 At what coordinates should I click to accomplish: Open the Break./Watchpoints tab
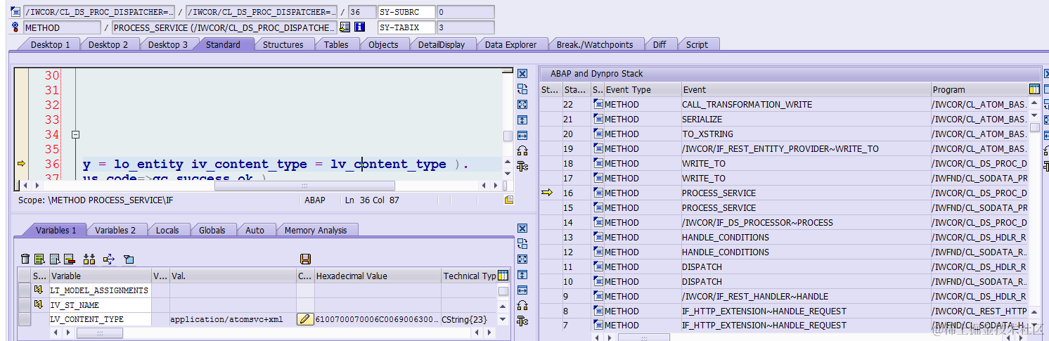pos(595,44)
